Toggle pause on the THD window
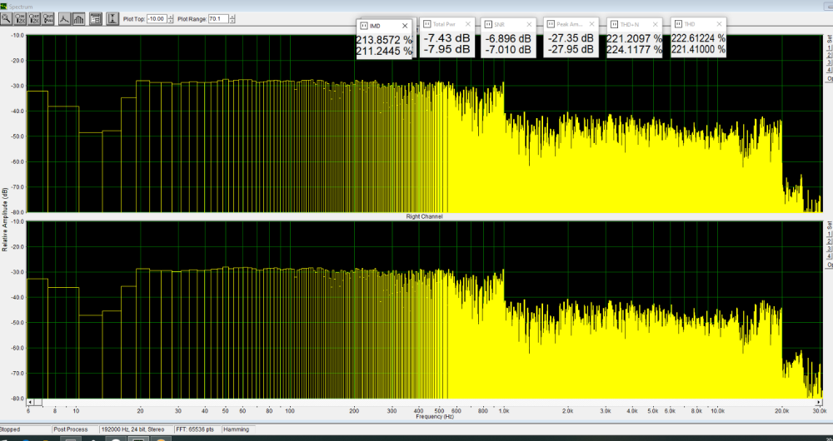 pyautogui.click(x=678, y=25)
